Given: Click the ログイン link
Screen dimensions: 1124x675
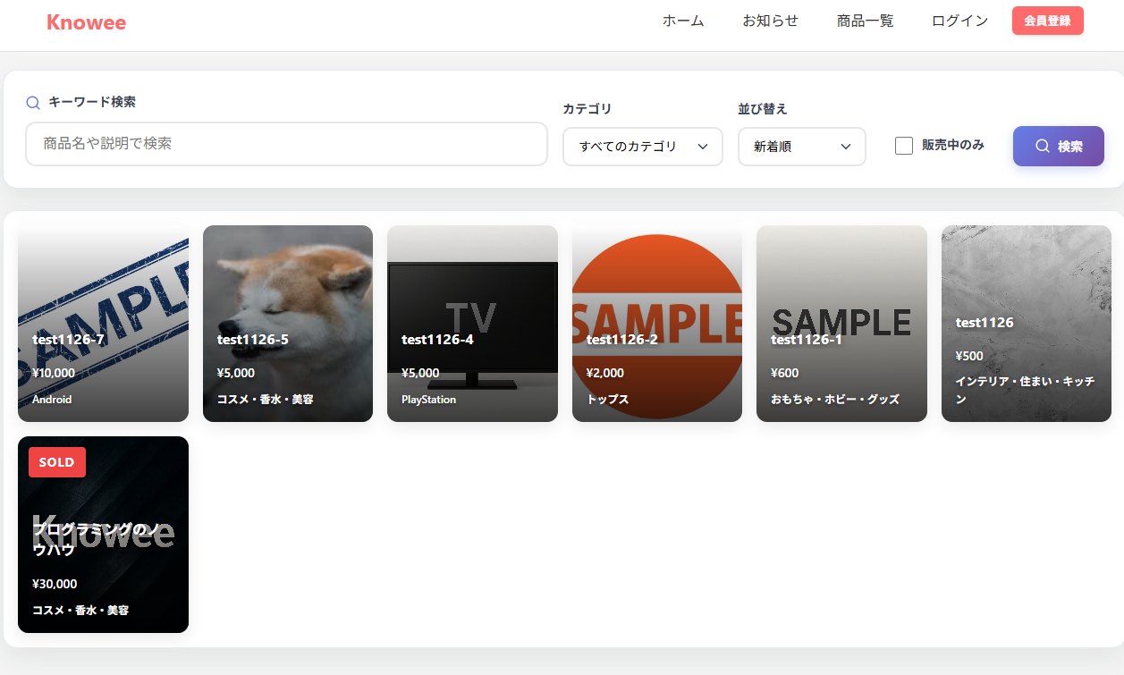Looking at the screenshot, I should pos(959,20).
